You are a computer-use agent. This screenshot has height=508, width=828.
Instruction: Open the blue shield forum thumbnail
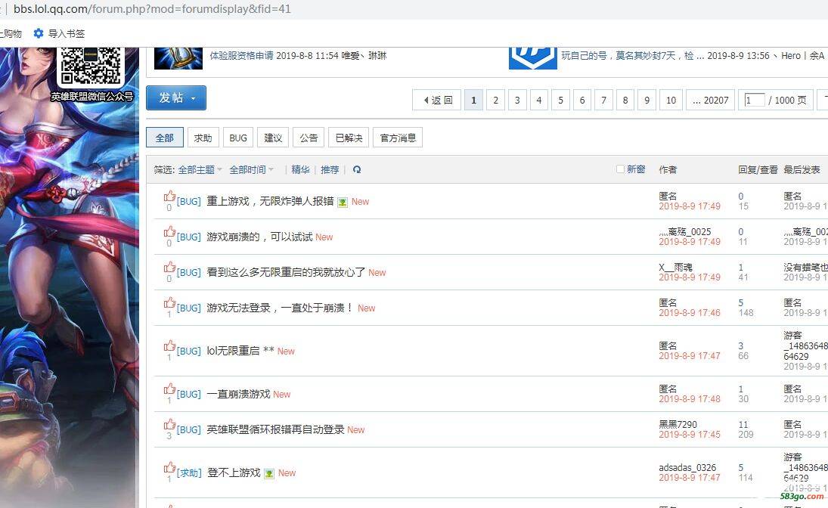[x=533, y=57]
